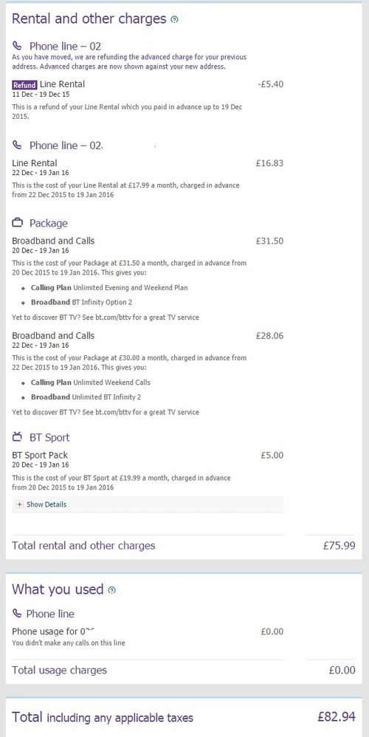The image size is (369, 737).
Task: Click the £82.94 total amount
Action: pyautogui.click(x=336, y=717)
